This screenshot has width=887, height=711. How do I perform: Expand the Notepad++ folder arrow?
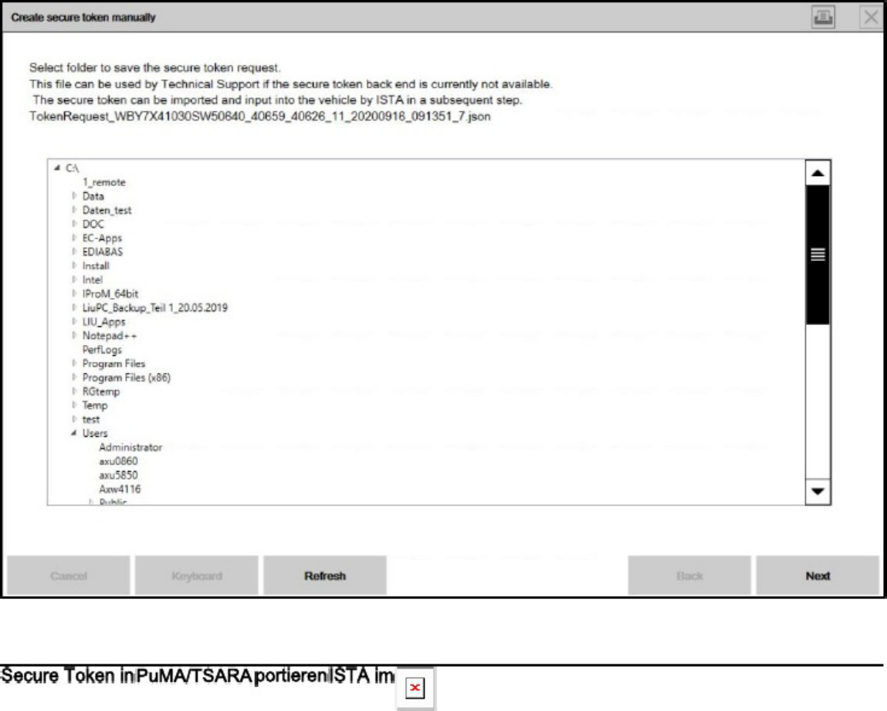coord(74,335)
